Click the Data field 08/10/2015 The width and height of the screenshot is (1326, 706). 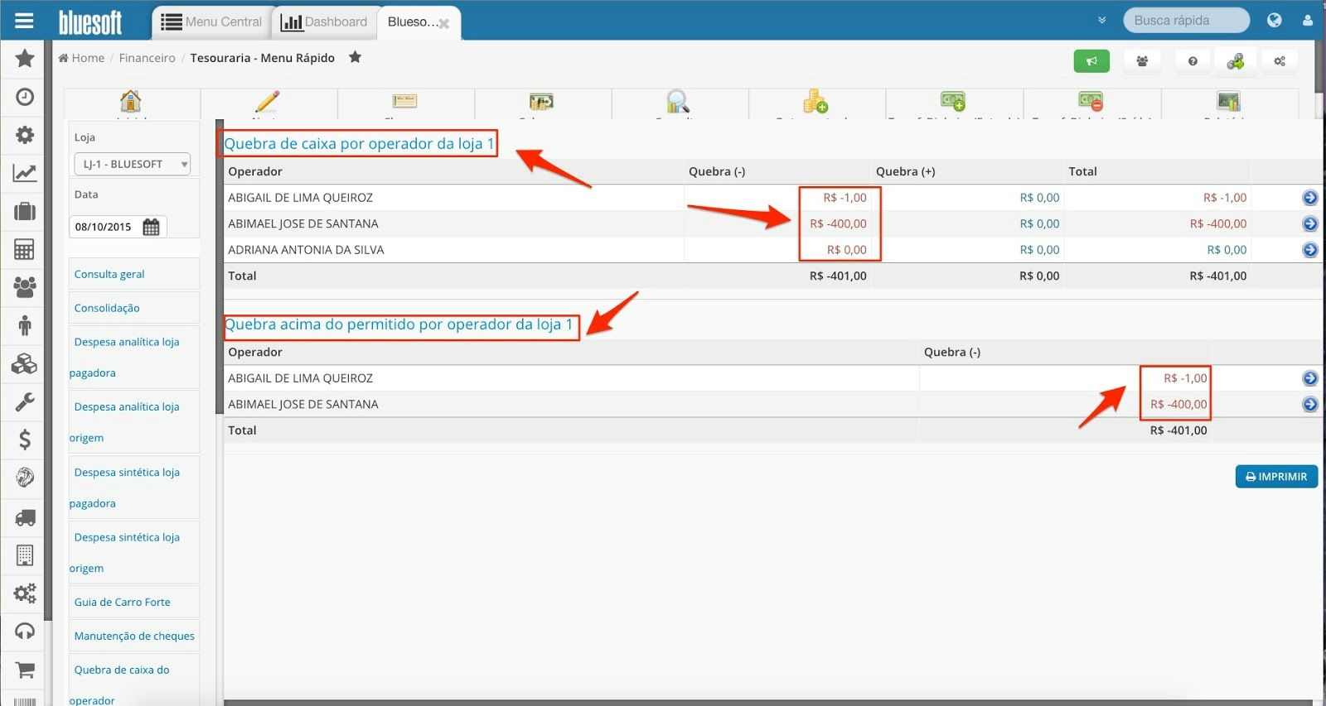104,227
